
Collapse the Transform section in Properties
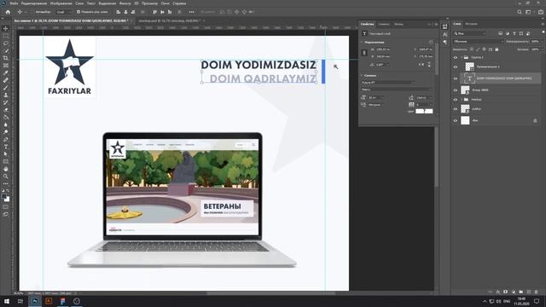click(x=362, y=42)
